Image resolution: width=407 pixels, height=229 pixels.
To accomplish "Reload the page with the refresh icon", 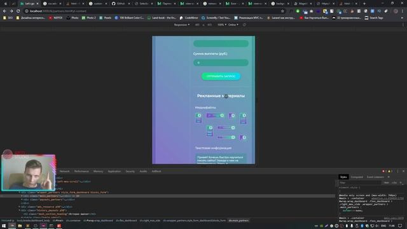I will [18, 11].
